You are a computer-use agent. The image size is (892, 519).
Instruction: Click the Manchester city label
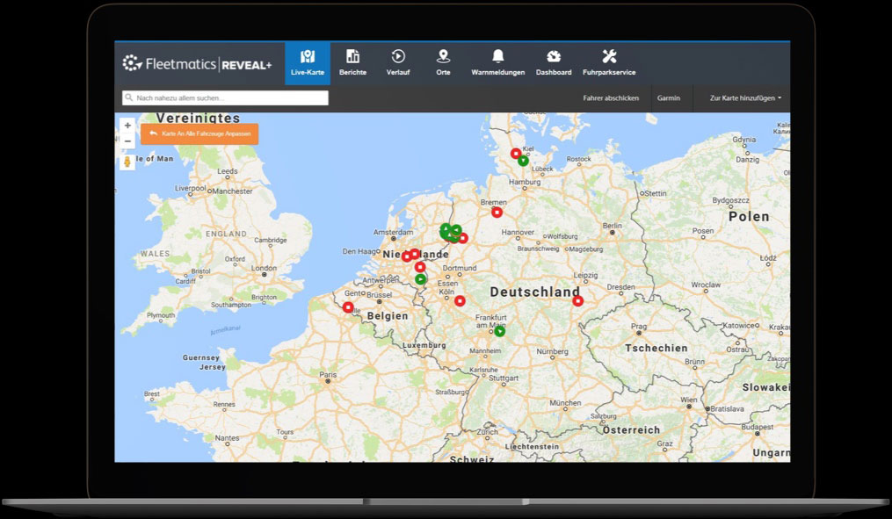(232, 191)
